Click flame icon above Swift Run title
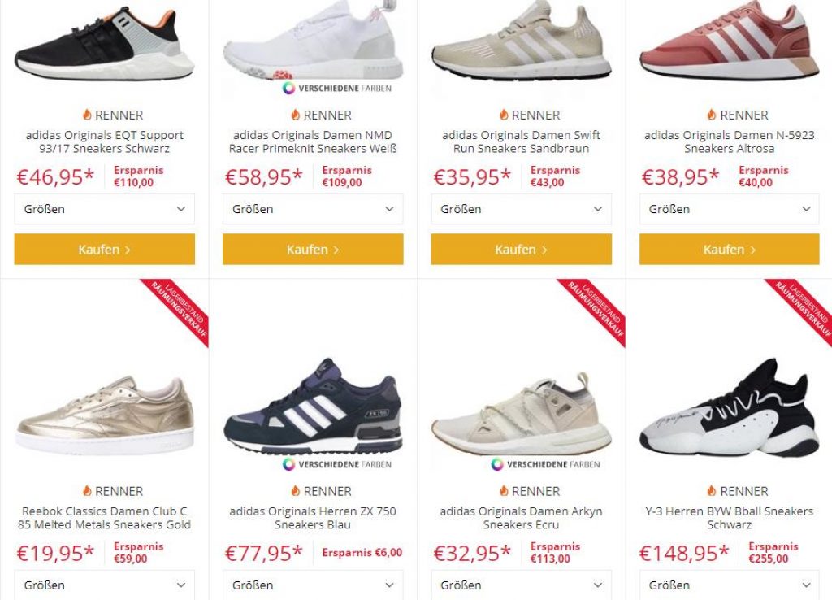Image resolution: width=832 pixels, height=600 pixels. tap(504, 114)
